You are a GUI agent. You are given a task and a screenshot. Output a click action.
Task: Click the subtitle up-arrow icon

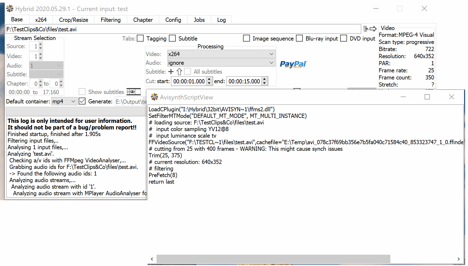pos(179,72)
